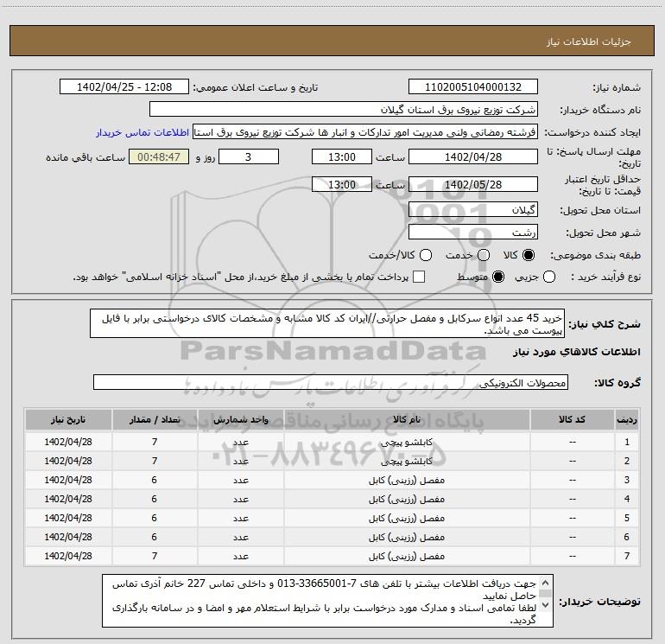665x644 pixels.
Task: Click the price validity date 1402/05/28 field
Action: [x=473, y=184]
